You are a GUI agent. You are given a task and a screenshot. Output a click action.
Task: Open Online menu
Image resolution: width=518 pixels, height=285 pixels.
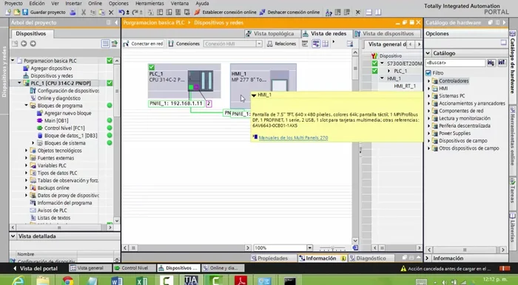(x=95, y=3)
